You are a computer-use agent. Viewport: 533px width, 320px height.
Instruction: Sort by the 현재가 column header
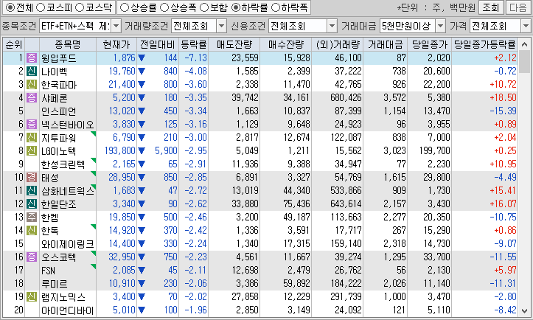(x=116, y=44)
